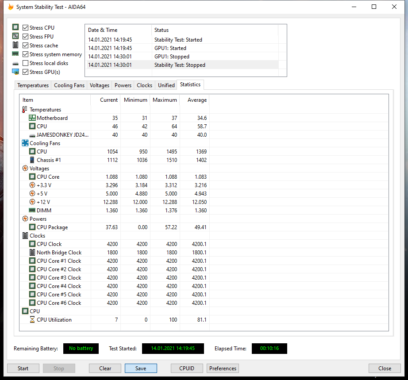Click the AIDA64 flame icon in title bar
The height and width of the screenshot is (380, 408).
(11, 7)
